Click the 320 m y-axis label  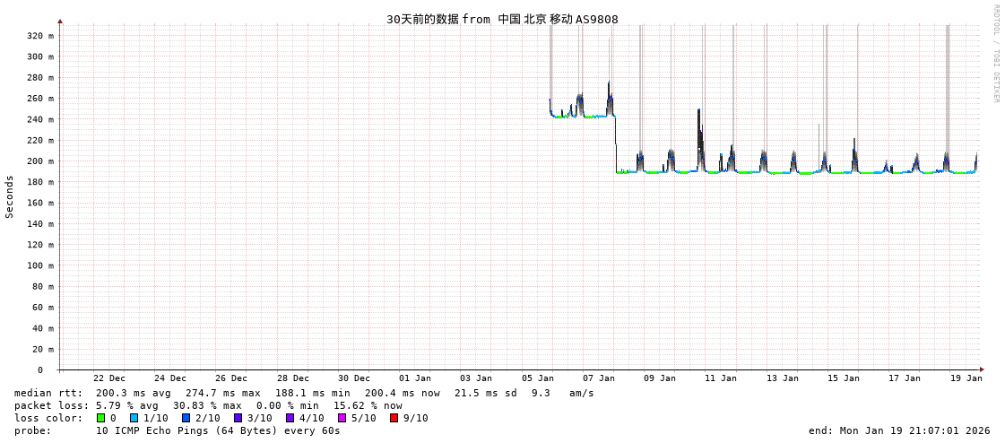tap(39, 36)
